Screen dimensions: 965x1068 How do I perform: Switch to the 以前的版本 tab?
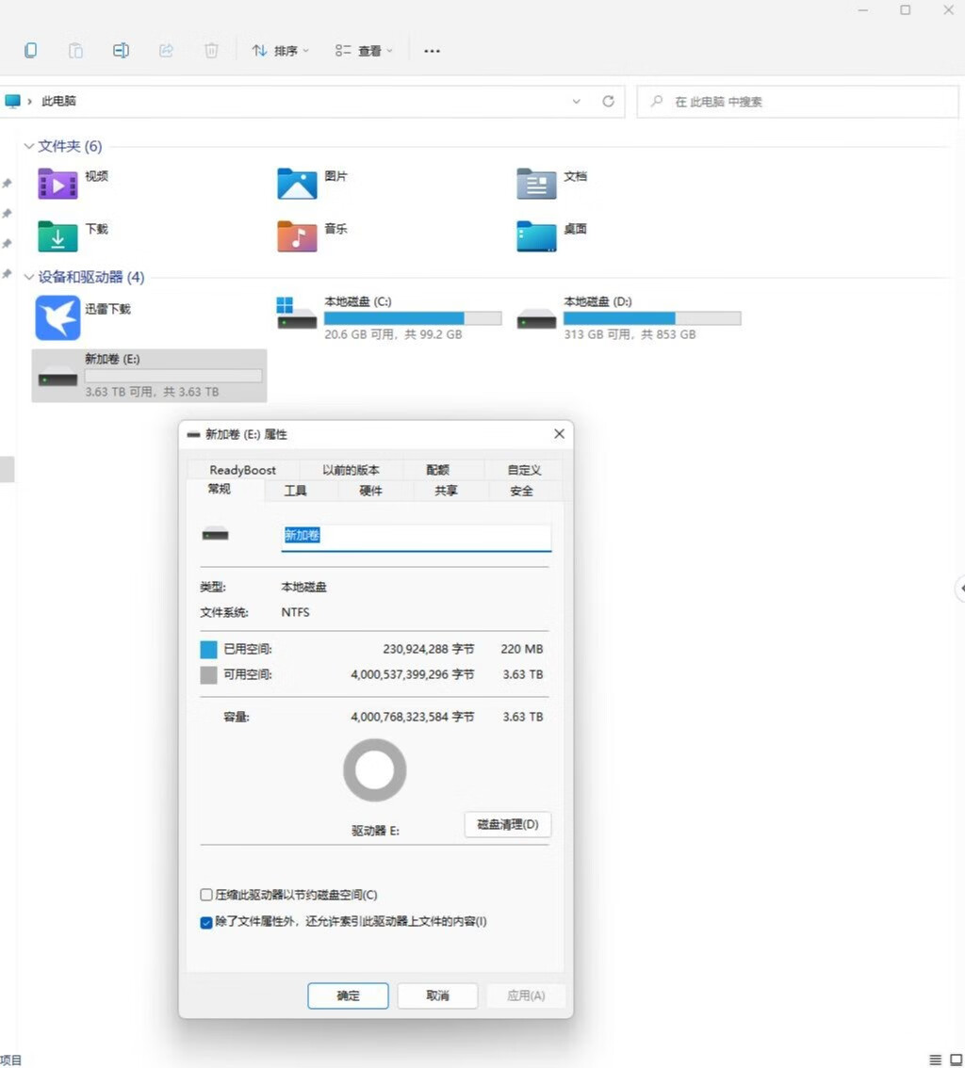click(351, 469)
